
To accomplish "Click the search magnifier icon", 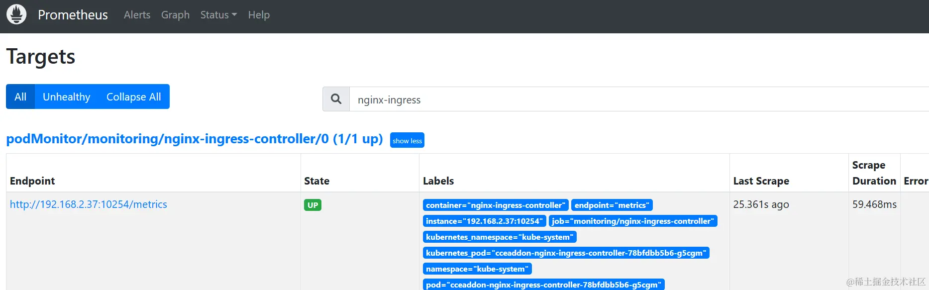I will pyautogui.click(x=336, y=99).
